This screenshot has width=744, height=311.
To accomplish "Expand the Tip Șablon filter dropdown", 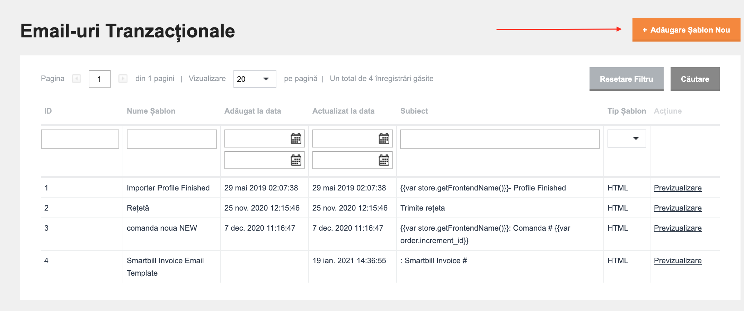I will pos(627,139).
